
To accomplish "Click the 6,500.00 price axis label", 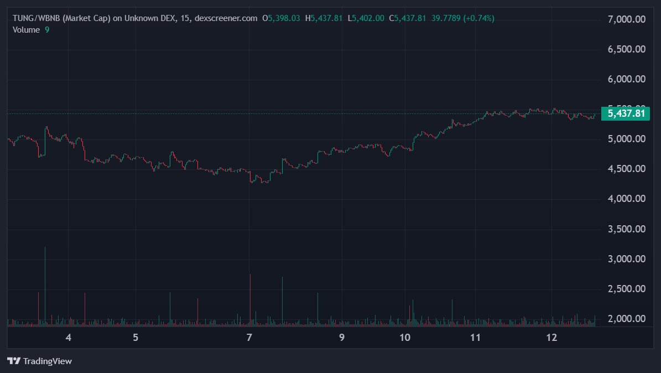I will [627, 49].
